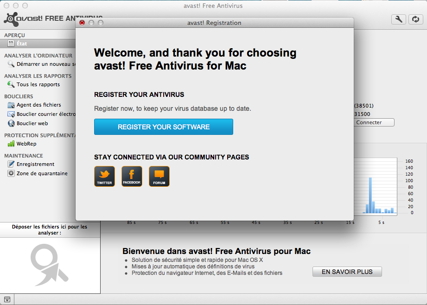Click the blue activity bar chart
The height and width of the screenshot is (305, 427).
point(376,187)
